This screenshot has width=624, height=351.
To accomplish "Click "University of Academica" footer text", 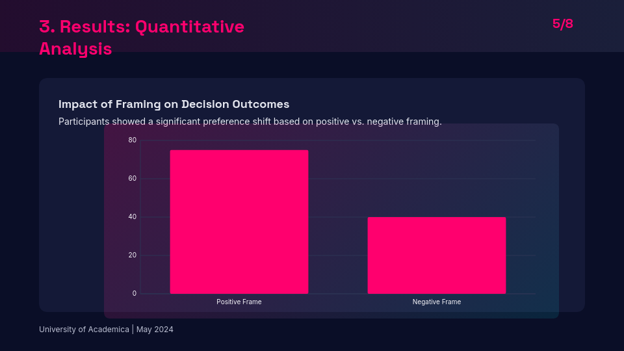I will pyautogui.click(x=84, y=330).
